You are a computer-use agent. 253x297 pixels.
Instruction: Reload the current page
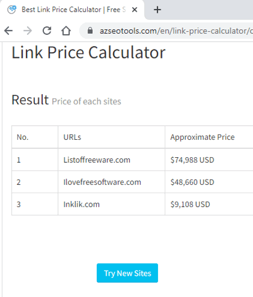47,31
